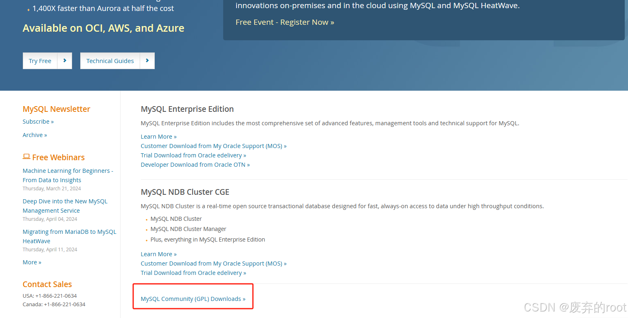Image resolution: width=628 pixels, height=318 pixels.
Task: Open Learn More under Enterprise Edition
Action: (x=159, y=137)
